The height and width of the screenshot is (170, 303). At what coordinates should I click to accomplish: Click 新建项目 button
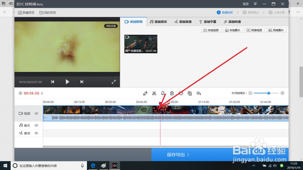26,12
